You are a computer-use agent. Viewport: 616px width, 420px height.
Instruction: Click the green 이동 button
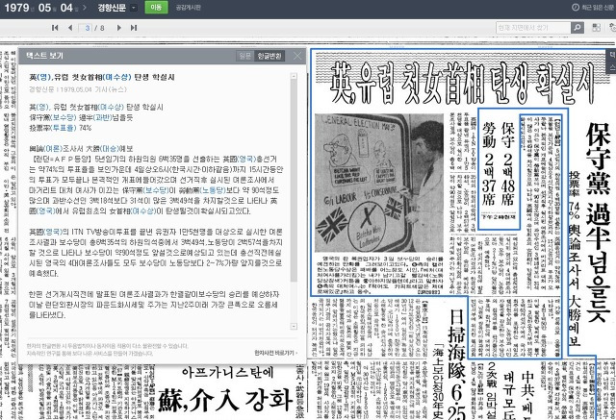(156, 7)
